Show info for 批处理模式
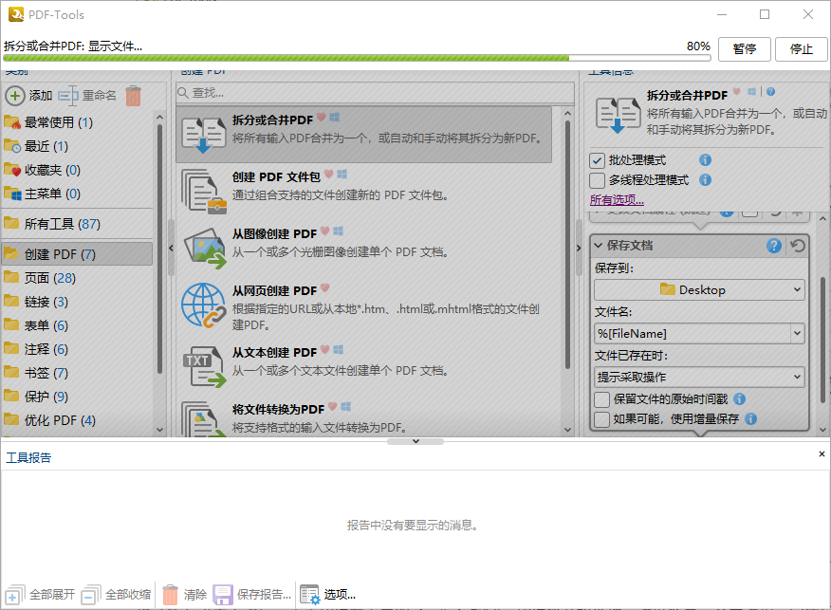The image size is (831, 610). pos(705,159)
